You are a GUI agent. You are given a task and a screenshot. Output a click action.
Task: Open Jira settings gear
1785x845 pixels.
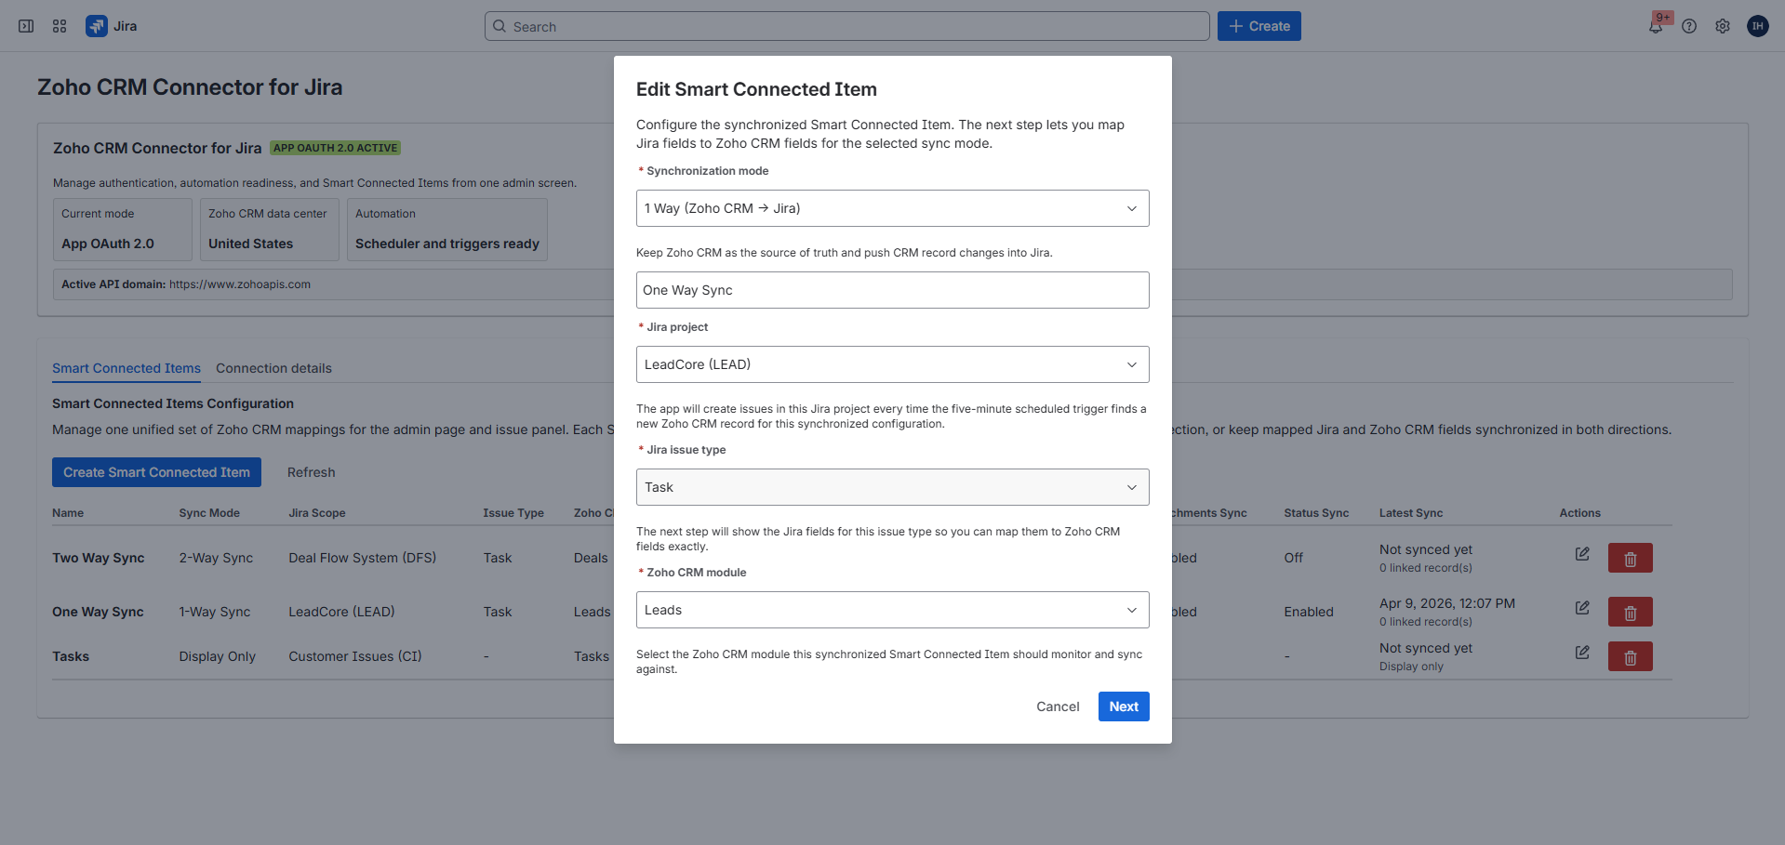[x=1723, y=26]
